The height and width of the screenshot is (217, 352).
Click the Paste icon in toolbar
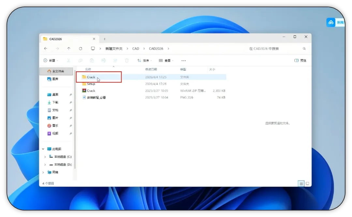(92, 61)
